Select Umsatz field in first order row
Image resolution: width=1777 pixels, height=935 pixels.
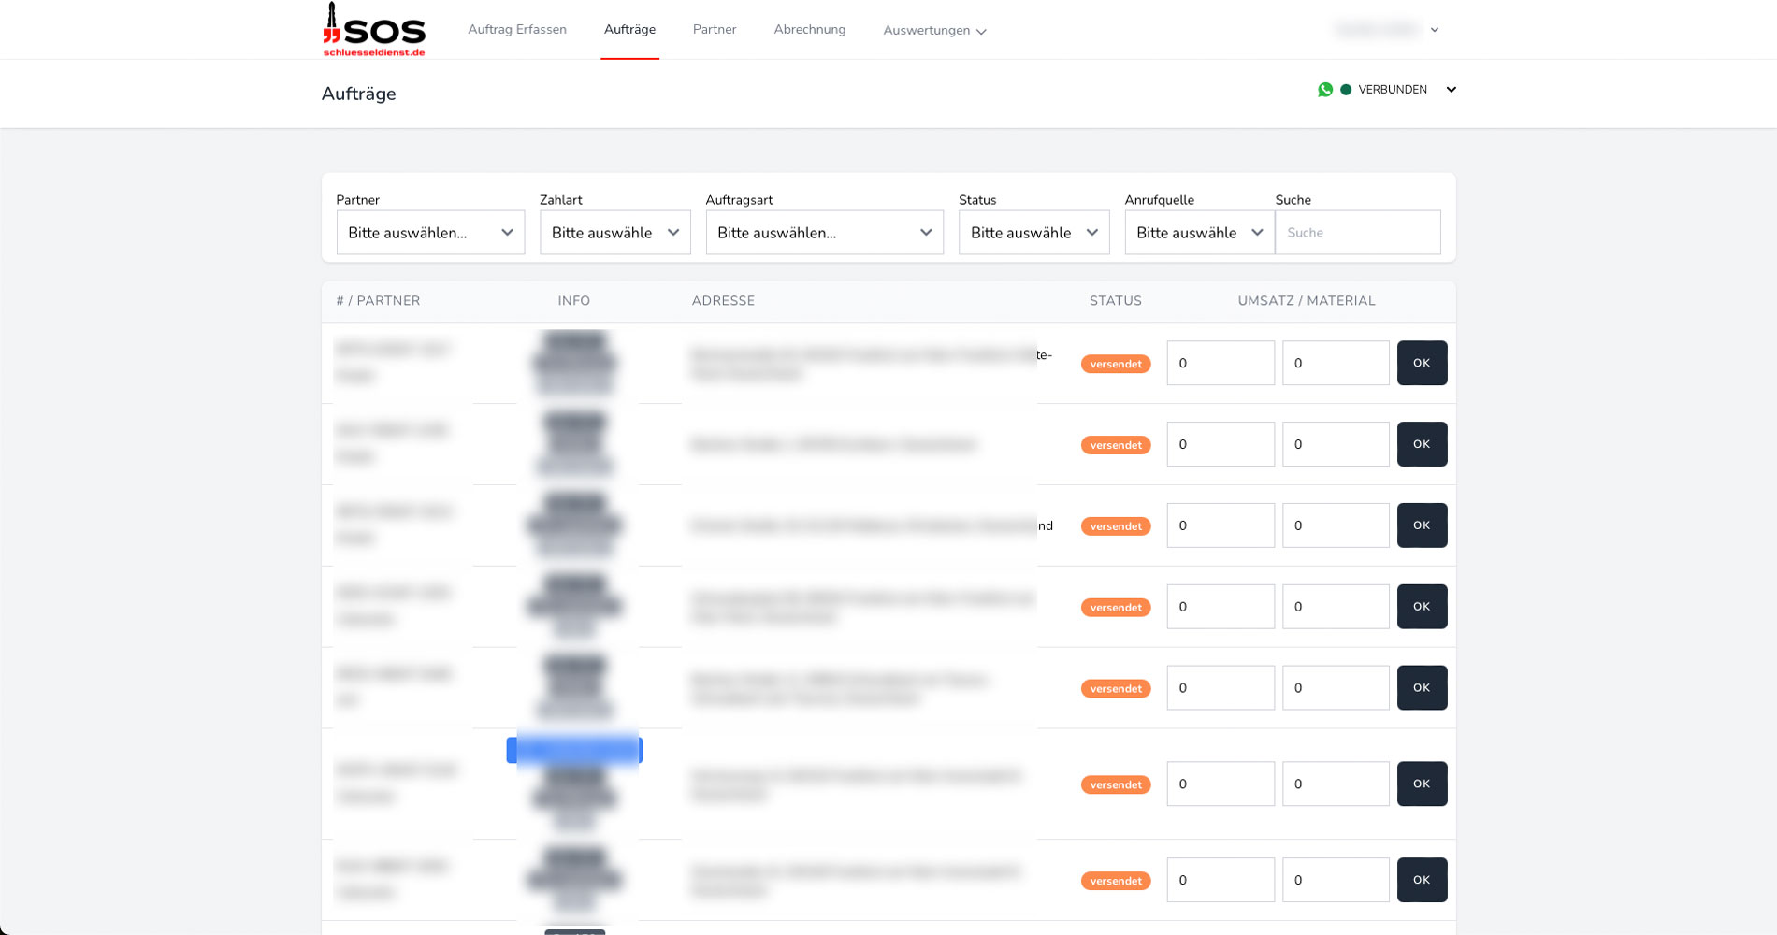(x=1221, y=363)
